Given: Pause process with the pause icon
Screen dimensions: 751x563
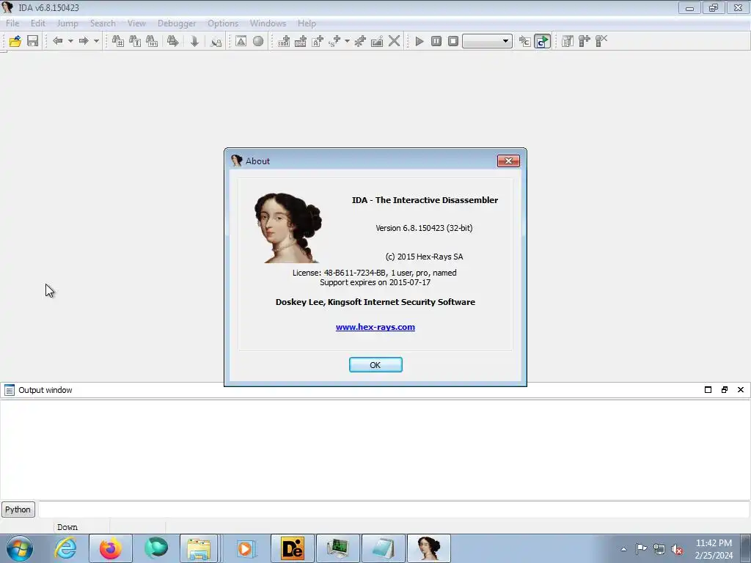Looking at the screenshot, I should tap(436, 41).
